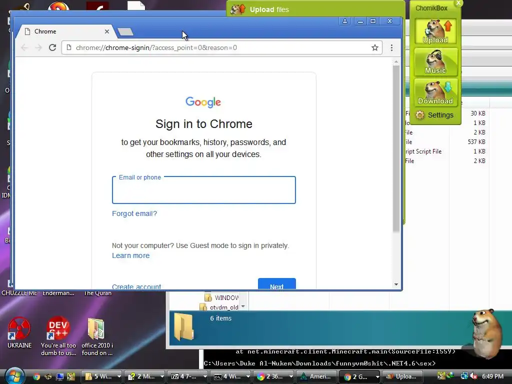Launch Chrome from quick launch
This screenshot has width=512, height=384.
[36, 376]
